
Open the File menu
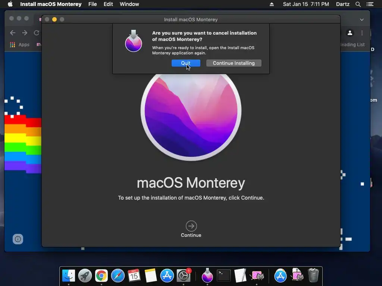[93, 4]
